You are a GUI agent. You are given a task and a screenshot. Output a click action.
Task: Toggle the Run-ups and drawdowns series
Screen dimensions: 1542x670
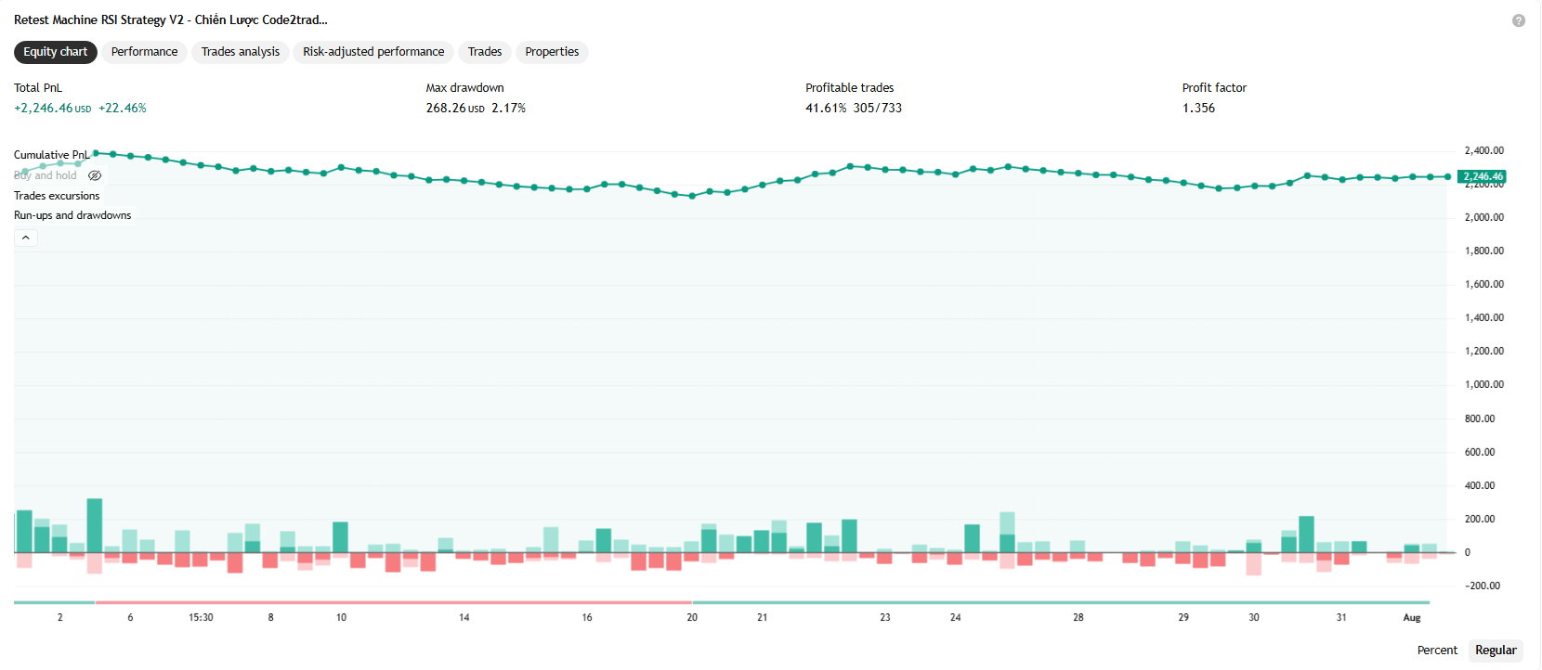(x=72, y=215)
